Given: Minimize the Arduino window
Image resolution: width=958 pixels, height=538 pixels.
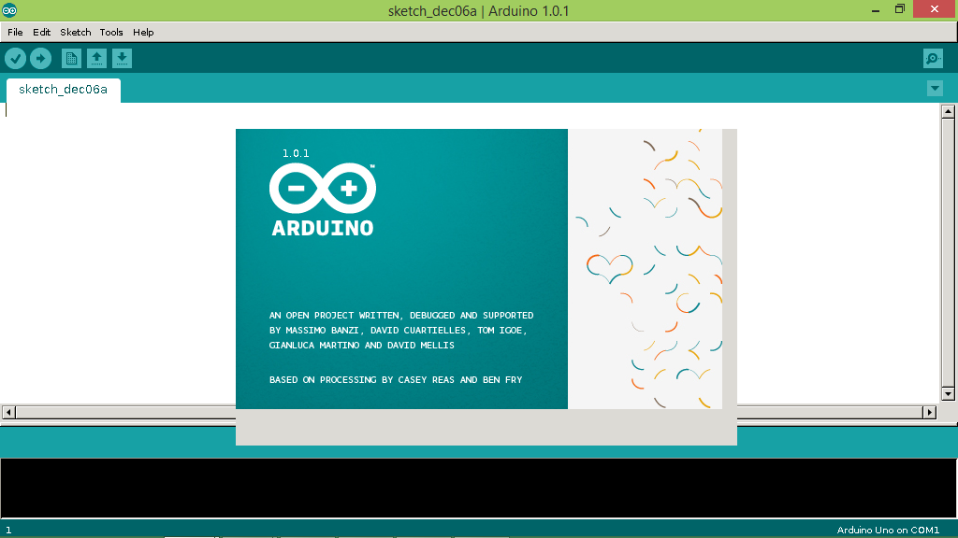Looking at the screenshot, I should [x=876, y=9].
